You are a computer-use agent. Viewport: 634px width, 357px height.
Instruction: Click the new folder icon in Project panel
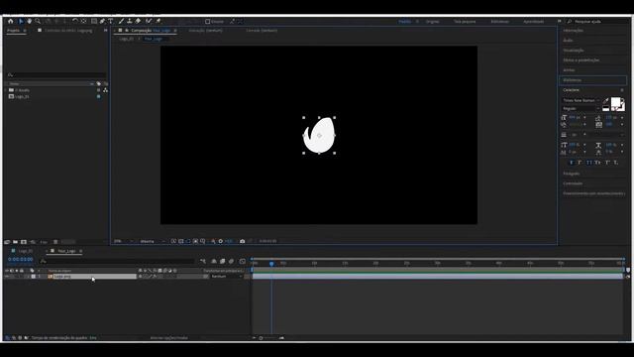click(16, 242)
